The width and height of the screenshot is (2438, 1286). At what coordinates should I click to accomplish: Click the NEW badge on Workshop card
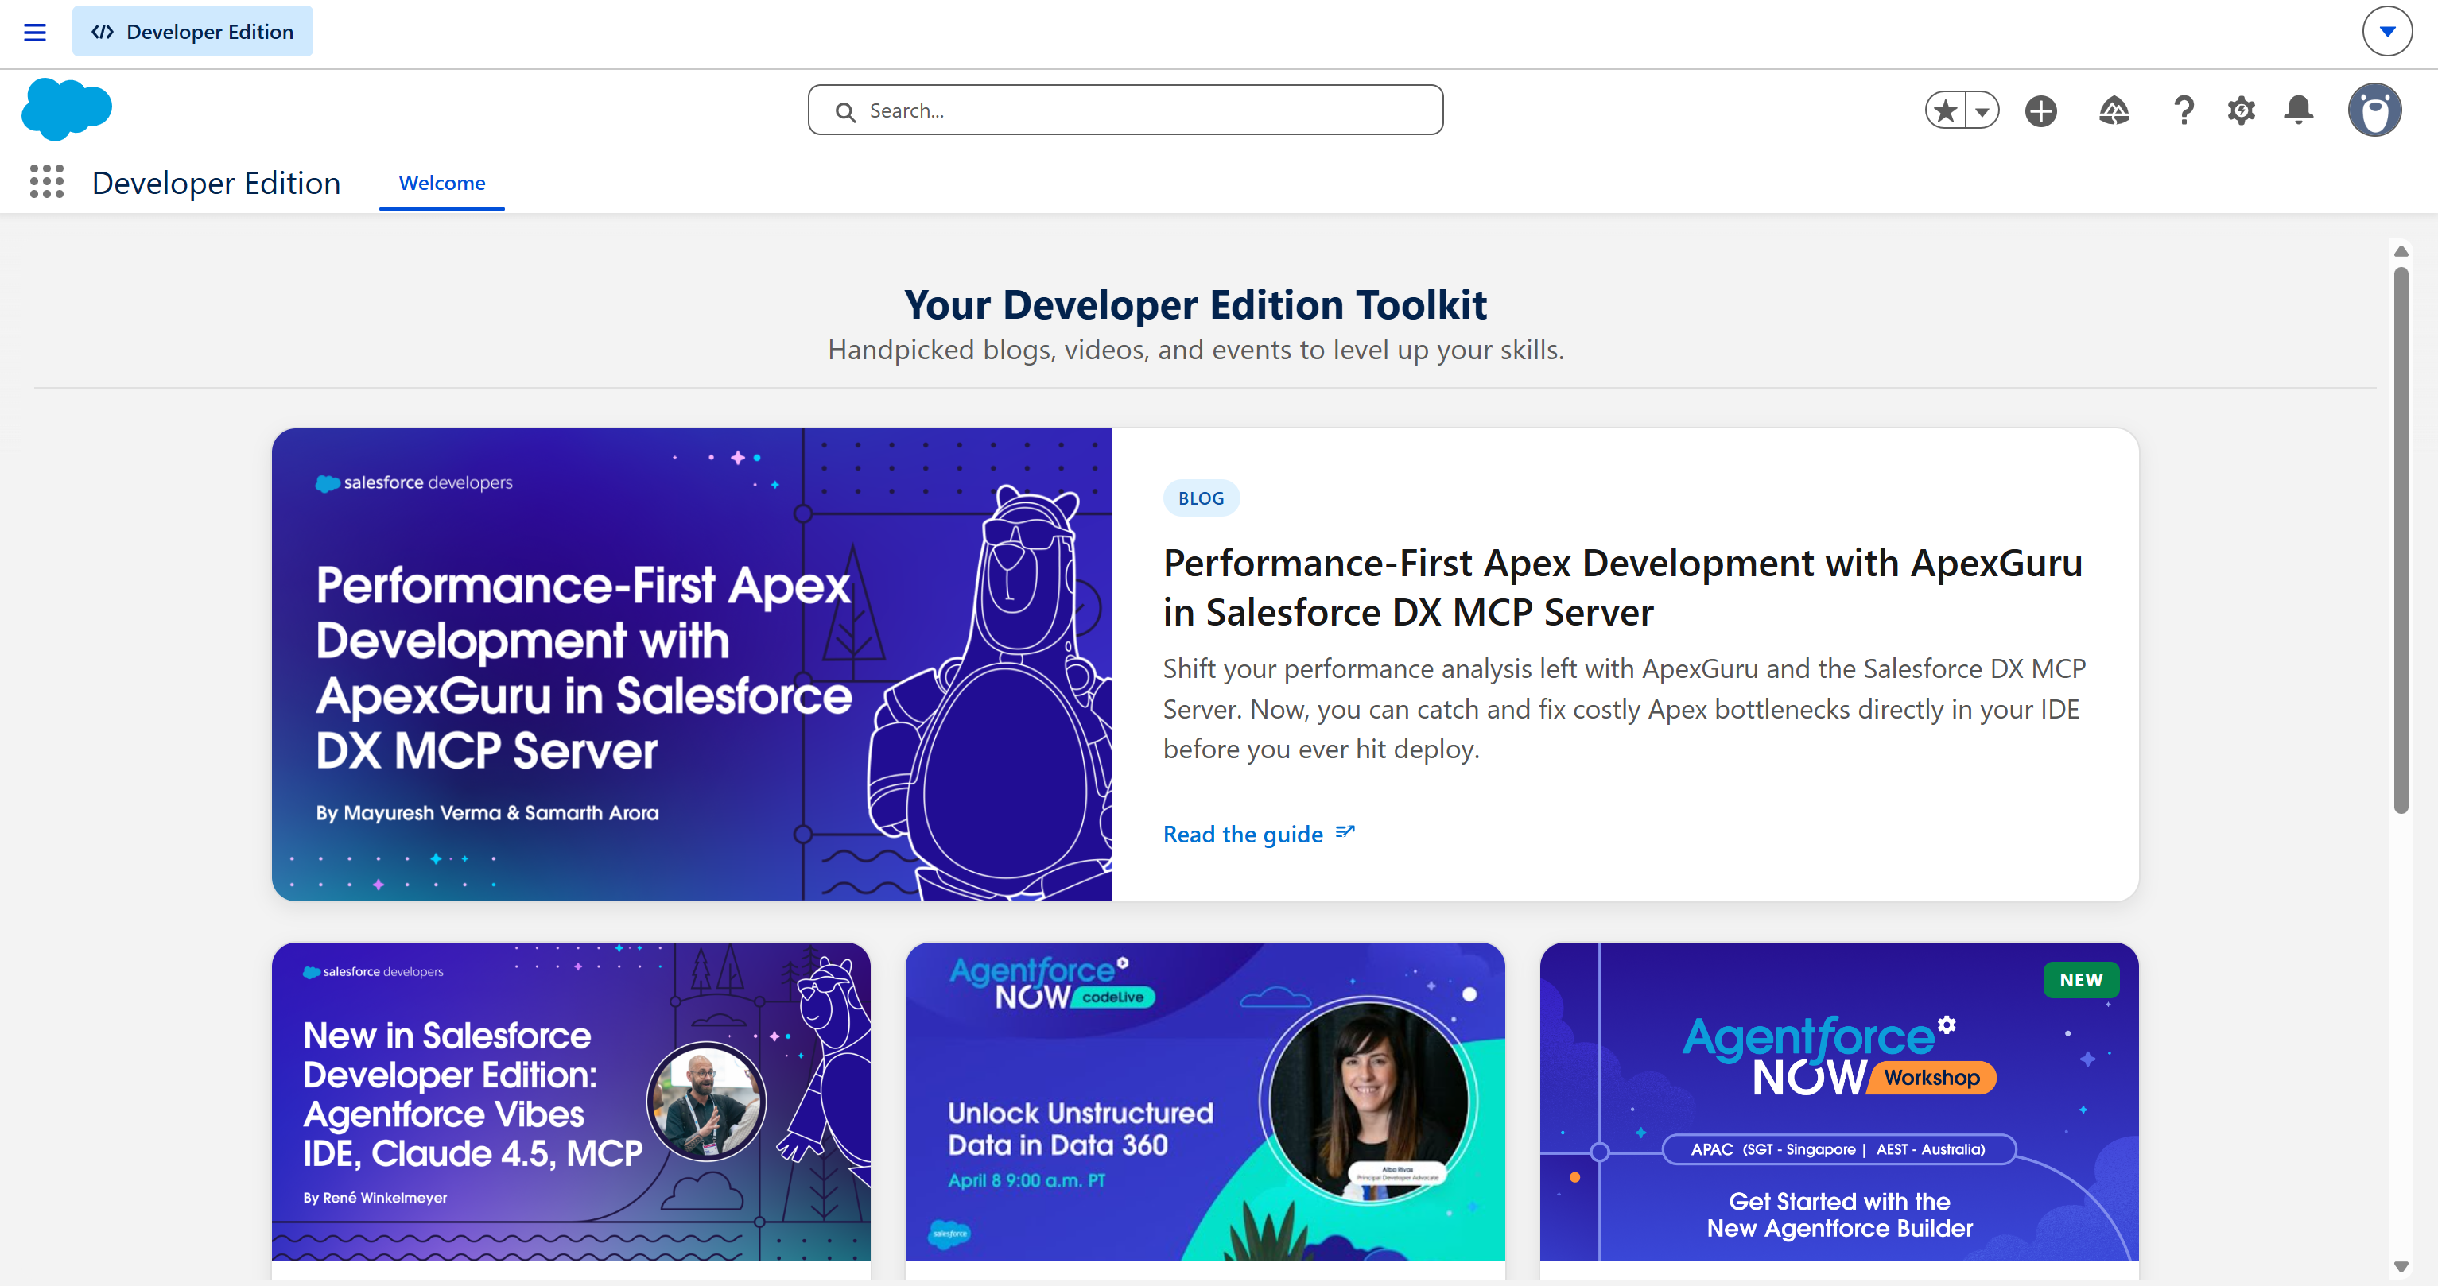pos(2081,980)
